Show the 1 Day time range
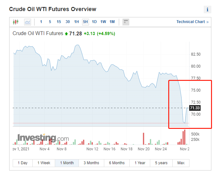The width and height of the screenshot is (218, 174). [x=23, y=163]
